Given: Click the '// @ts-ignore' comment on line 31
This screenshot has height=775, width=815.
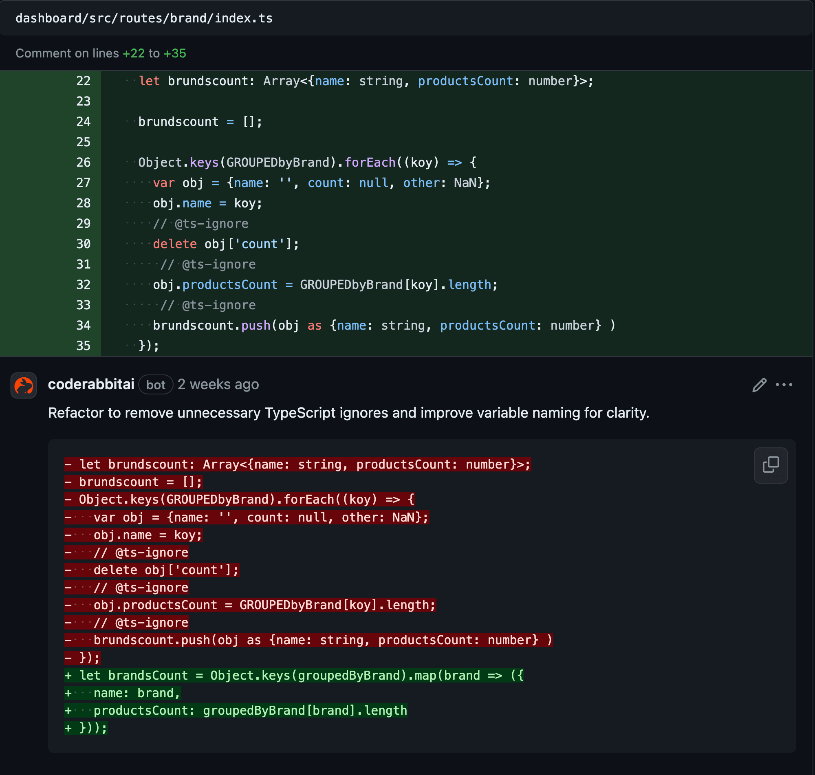Looking at the screenshot, I should tap(208, 264).
